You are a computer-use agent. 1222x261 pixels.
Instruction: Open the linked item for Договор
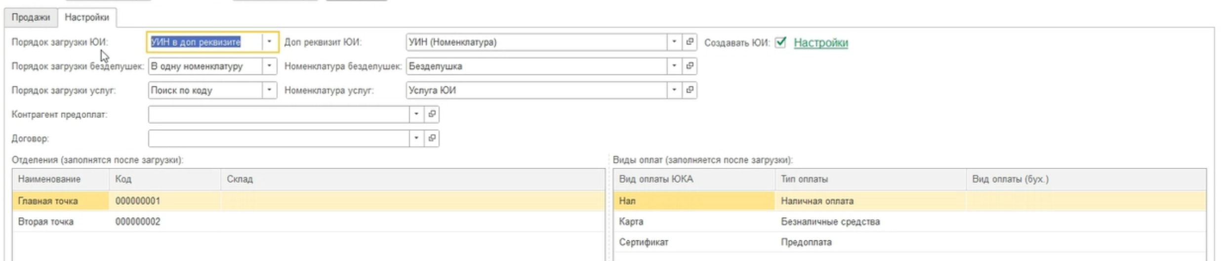tap(432, 139)
